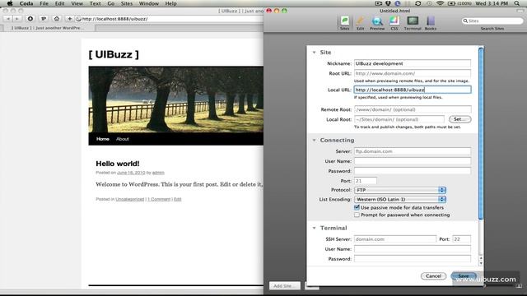
Task: Open the Help menu
Action: (x=170, y=3)
